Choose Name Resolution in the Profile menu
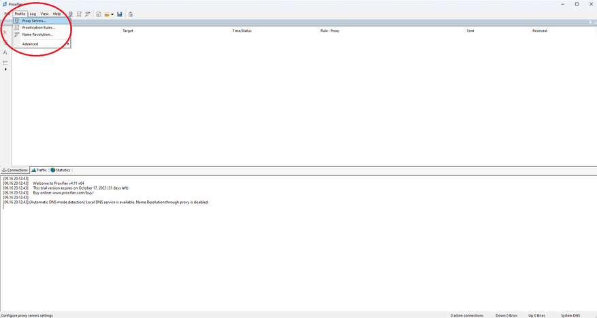The width and height of the screenshot is (597, 318). (x=42, y=35)
